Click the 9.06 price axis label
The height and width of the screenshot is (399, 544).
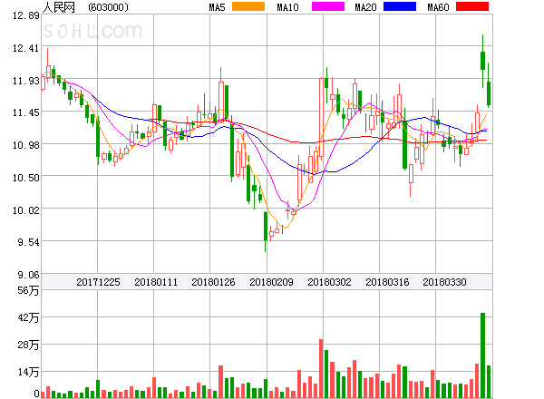point(29,275)
